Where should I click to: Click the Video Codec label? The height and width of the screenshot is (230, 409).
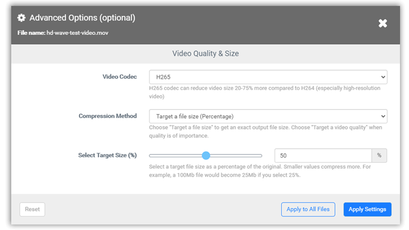[x=119, y=77]
